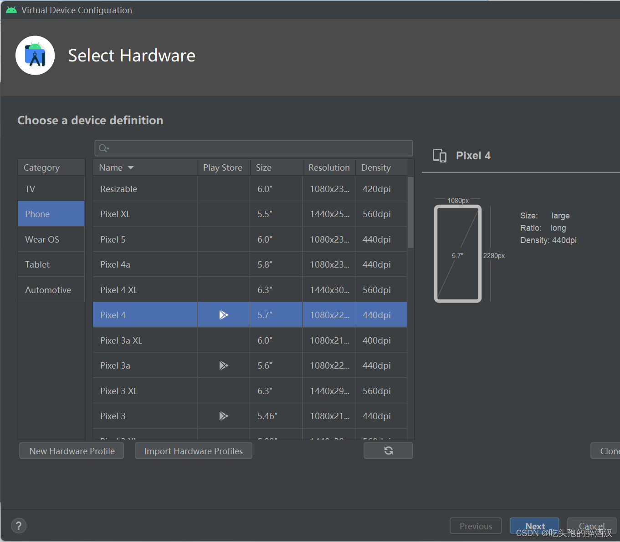Click the Previous button
This screenshot has height=542, width=620.
click(476, 526)
